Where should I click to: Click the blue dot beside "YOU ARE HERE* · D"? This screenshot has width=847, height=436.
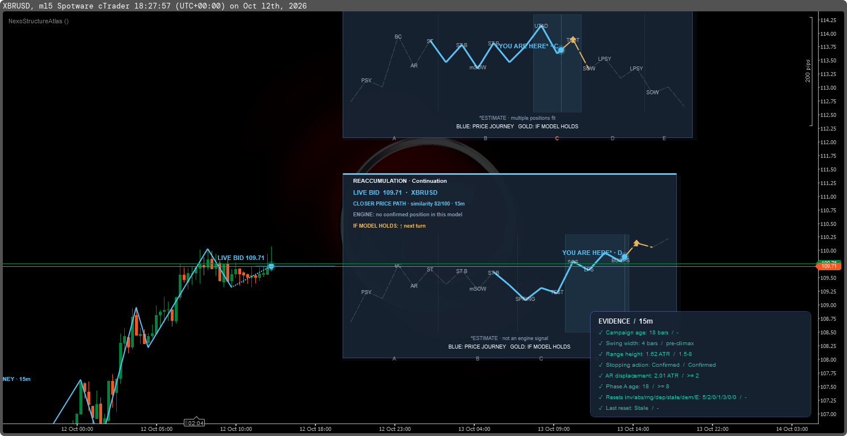click(625, 257)
